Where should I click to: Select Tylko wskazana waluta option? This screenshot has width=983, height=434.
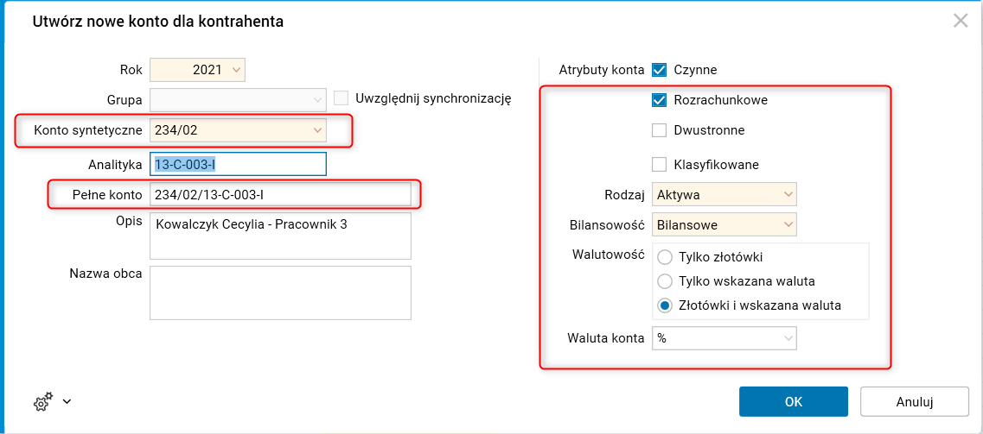coord(665,281)
